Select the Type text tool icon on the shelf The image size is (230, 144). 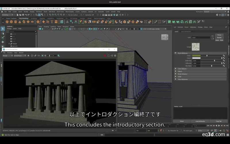[52, 22]
